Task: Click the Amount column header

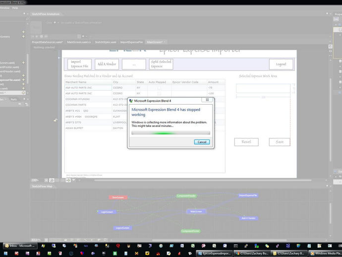Action: click(x=216, y=82)
